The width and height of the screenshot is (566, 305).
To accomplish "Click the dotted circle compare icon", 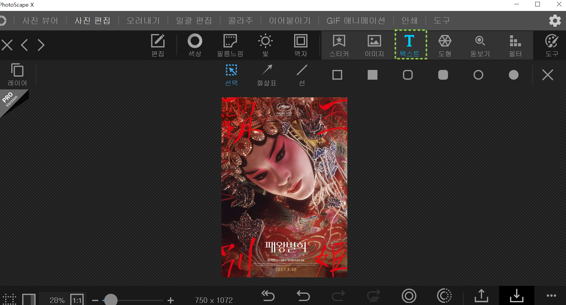I will (444, 296).
